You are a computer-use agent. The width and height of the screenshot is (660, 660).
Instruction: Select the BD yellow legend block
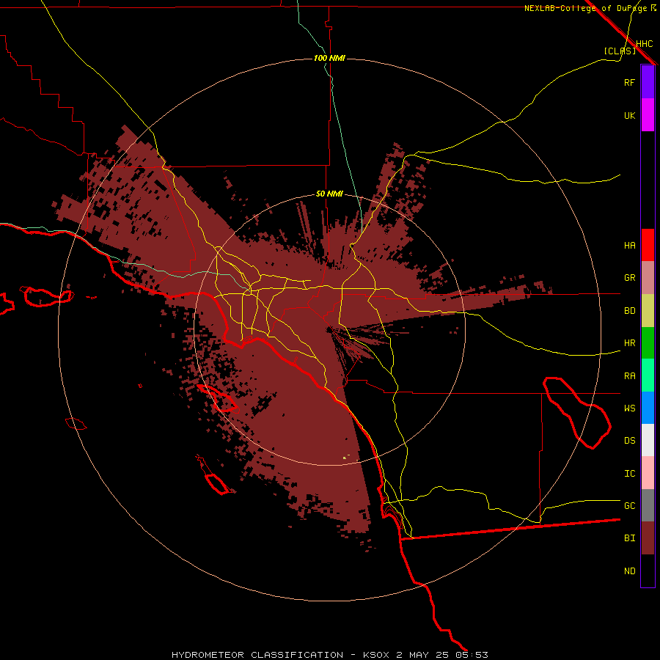pos(648,311)
